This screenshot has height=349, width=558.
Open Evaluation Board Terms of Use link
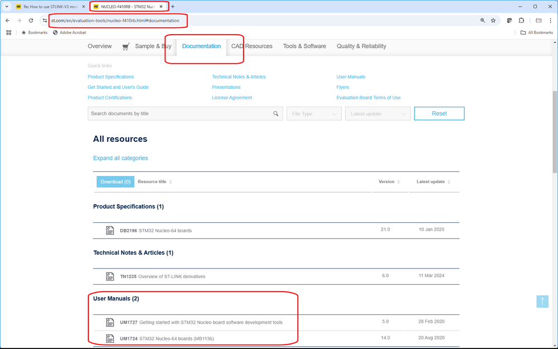pos(368,98)
